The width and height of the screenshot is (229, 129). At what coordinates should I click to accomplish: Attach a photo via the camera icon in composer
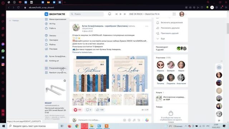pyautogui.click(x=125, y=120)
